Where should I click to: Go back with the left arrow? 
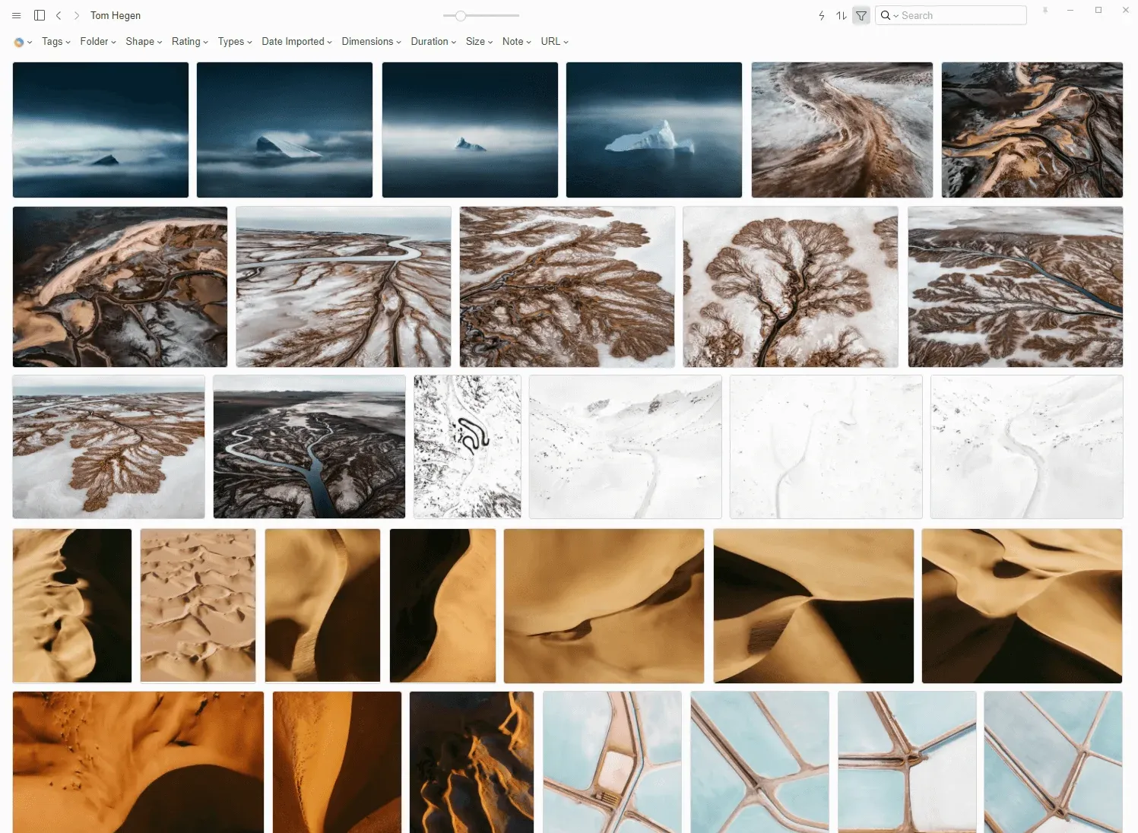pyautogui.click(x=59, y=15)
